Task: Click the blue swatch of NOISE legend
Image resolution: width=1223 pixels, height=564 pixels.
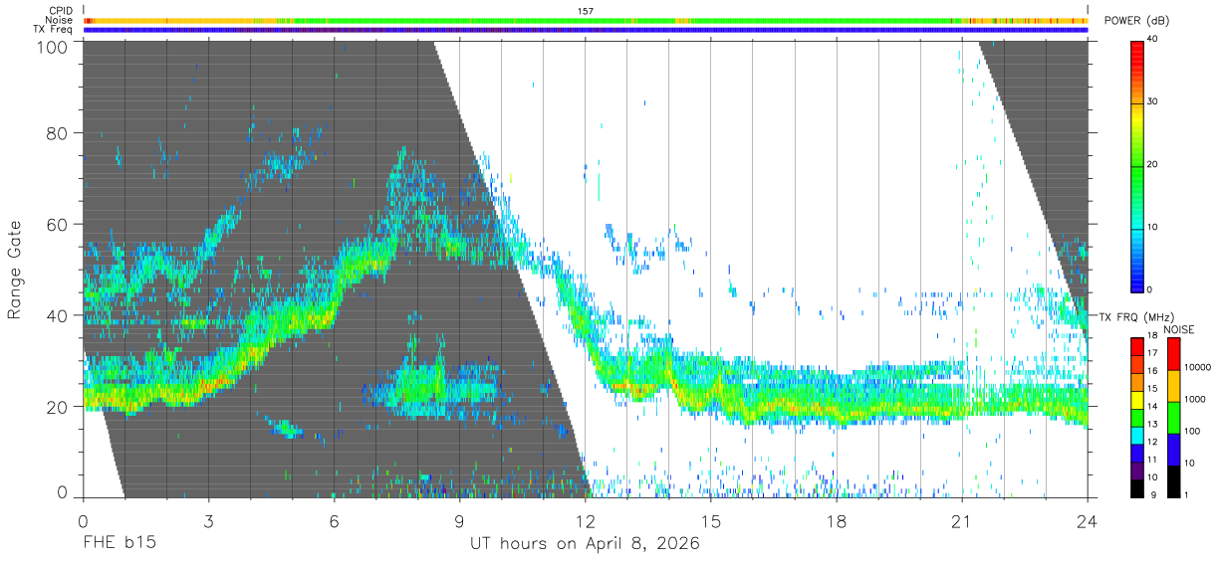Action: point(1172,449)
